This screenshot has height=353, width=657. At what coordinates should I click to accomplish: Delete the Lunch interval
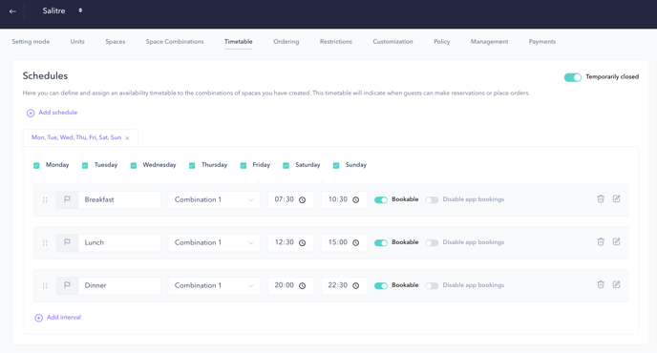tap(601, 241)
